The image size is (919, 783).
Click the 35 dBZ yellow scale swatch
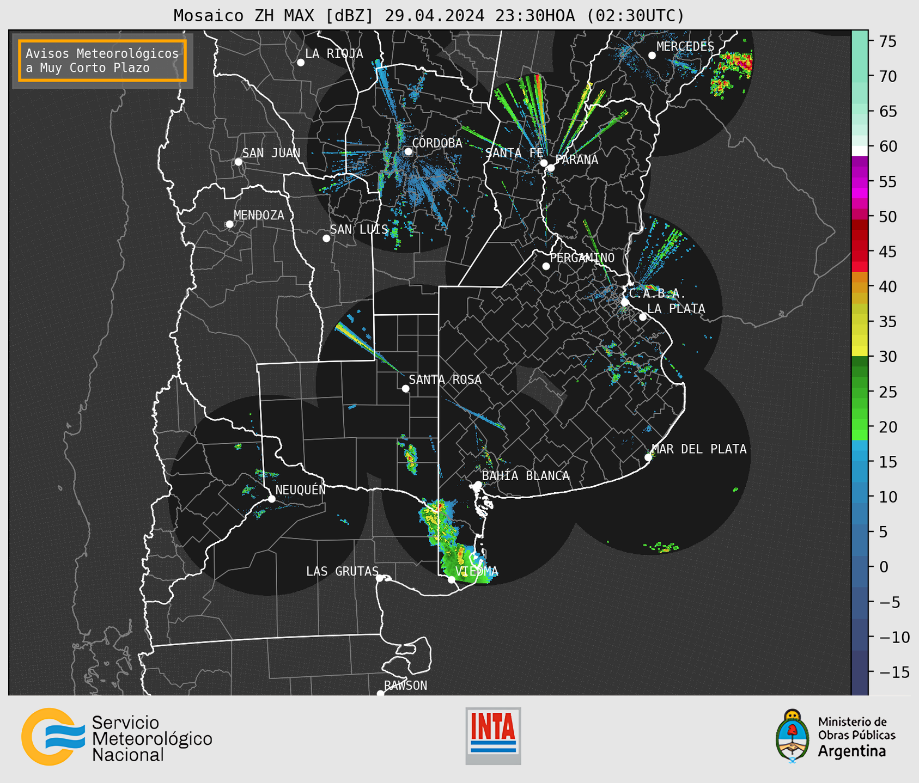[x=860, y=322]
